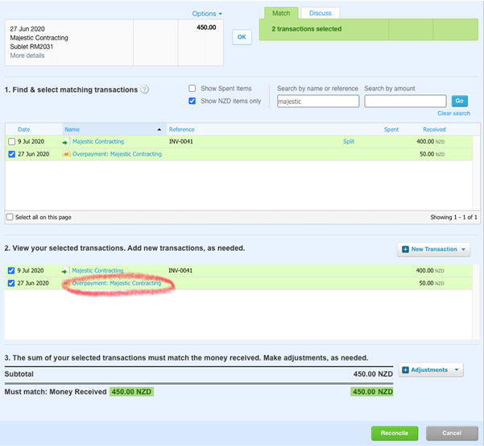Untick 9 Jul 2020 in selected transactions
This screenshot has width=484, height=446.
pyautogui.click(x=11, y=271)
